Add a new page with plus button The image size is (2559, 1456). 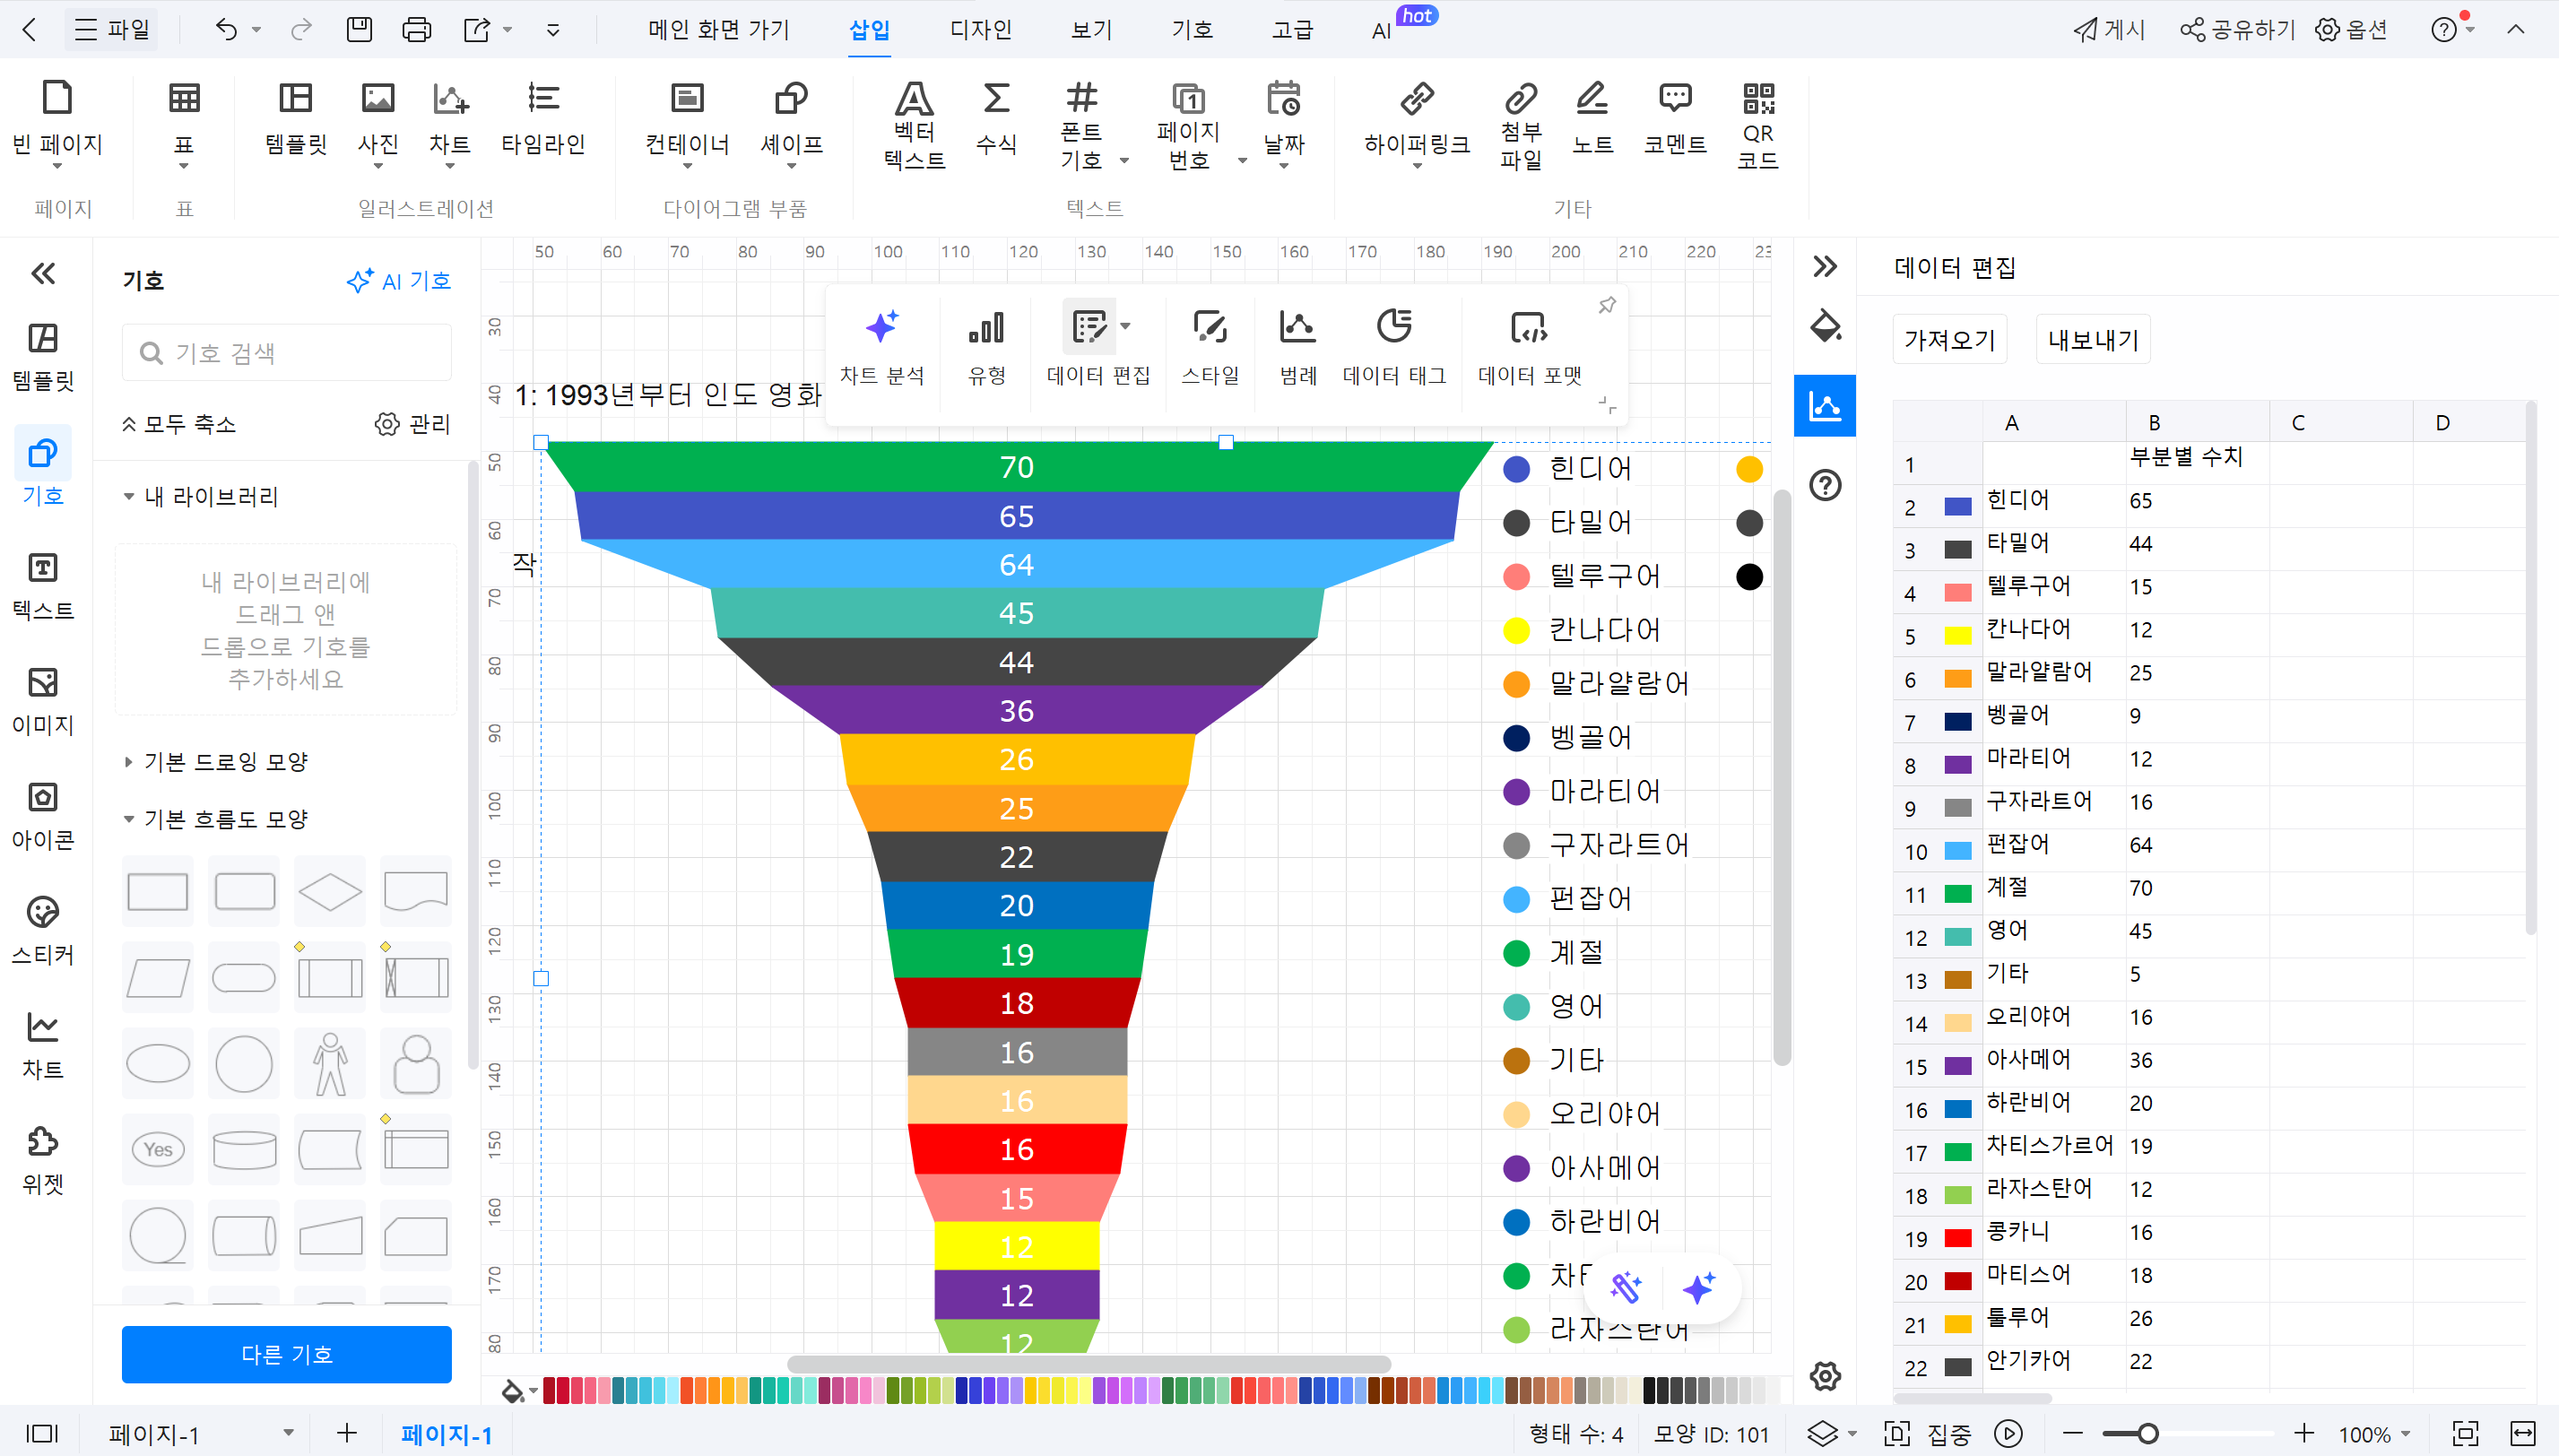tap(347, 1434)
